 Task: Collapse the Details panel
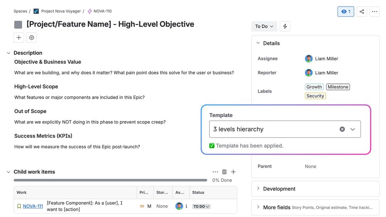pos(258,43)
